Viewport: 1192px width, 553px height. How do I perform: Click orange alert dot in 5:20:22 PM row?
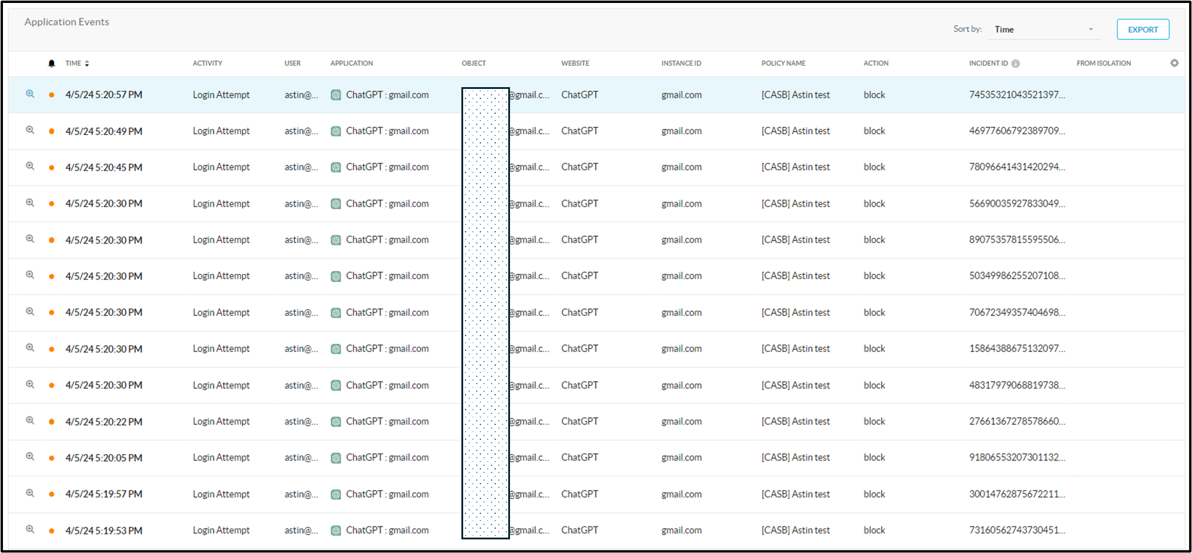pyautogui.click(x=52, y=422)
